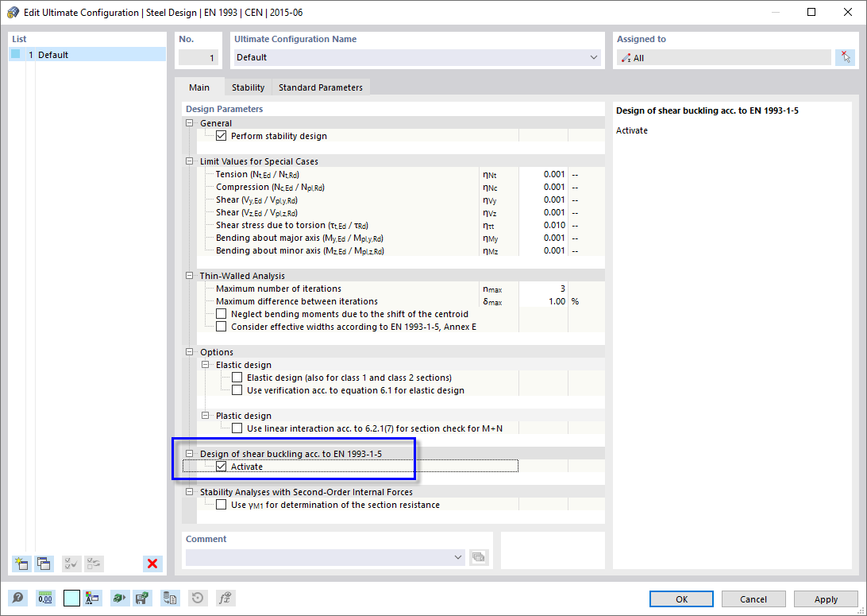The width and height of the screenshot is (867, 616).
Task: Open the Ultimate Configuration Name dropdown
Action: tap(593, 56)
